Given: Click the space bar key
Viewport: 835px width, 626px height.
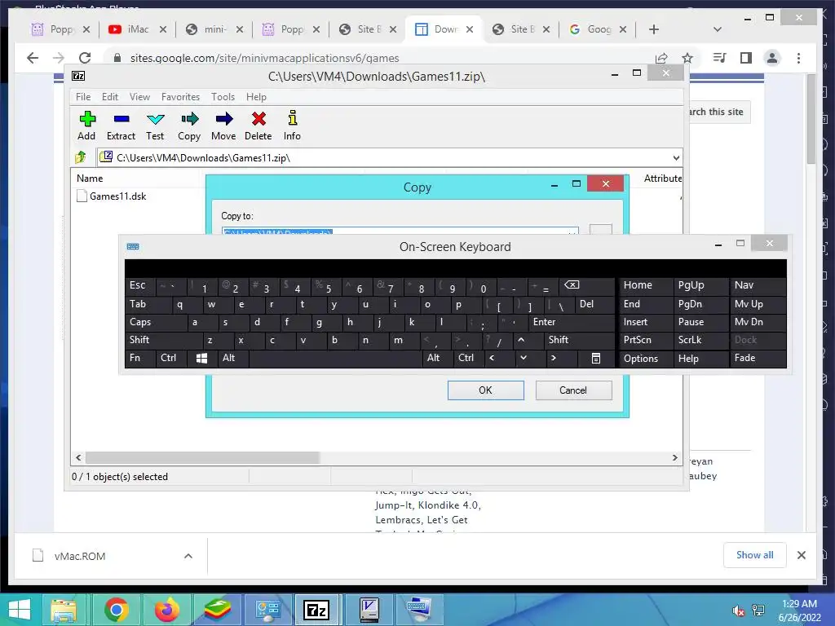Looking at the screenshot, I should tap(335, 358).
